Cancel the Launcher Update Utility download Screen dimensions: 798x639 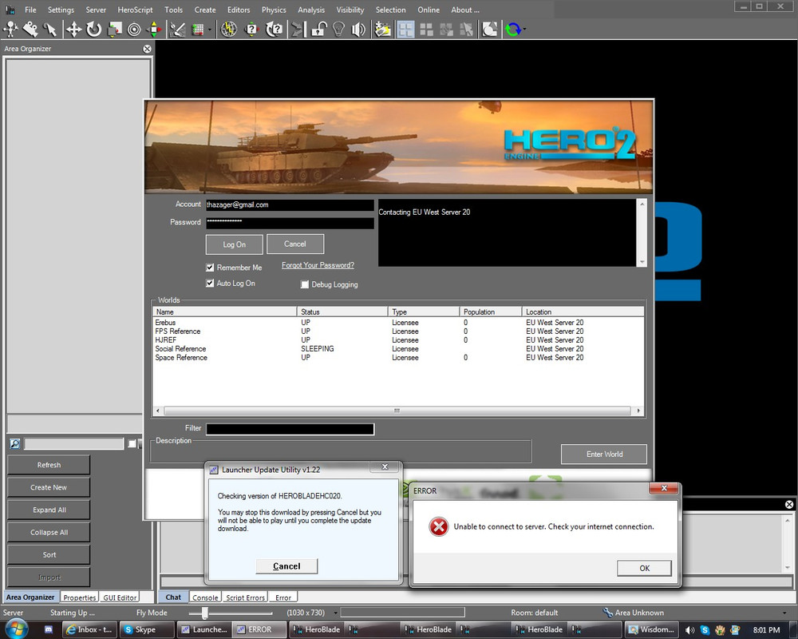coord(286,566)
